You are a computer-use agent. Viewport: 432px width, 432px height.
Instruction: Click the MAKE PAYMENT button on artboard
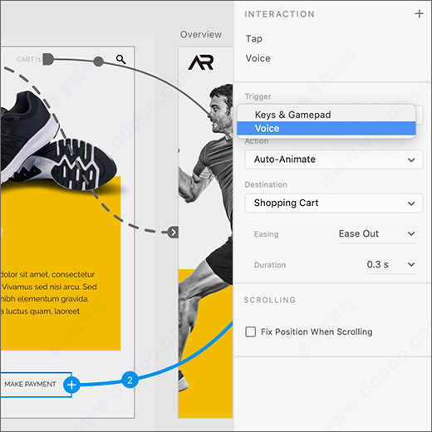pyautogui.click(x=36, y=385)
